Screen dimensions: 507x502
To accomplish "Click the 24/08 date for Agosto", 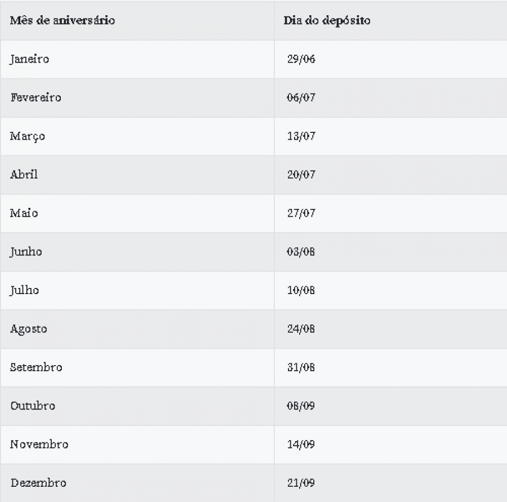I will [301, 328].
